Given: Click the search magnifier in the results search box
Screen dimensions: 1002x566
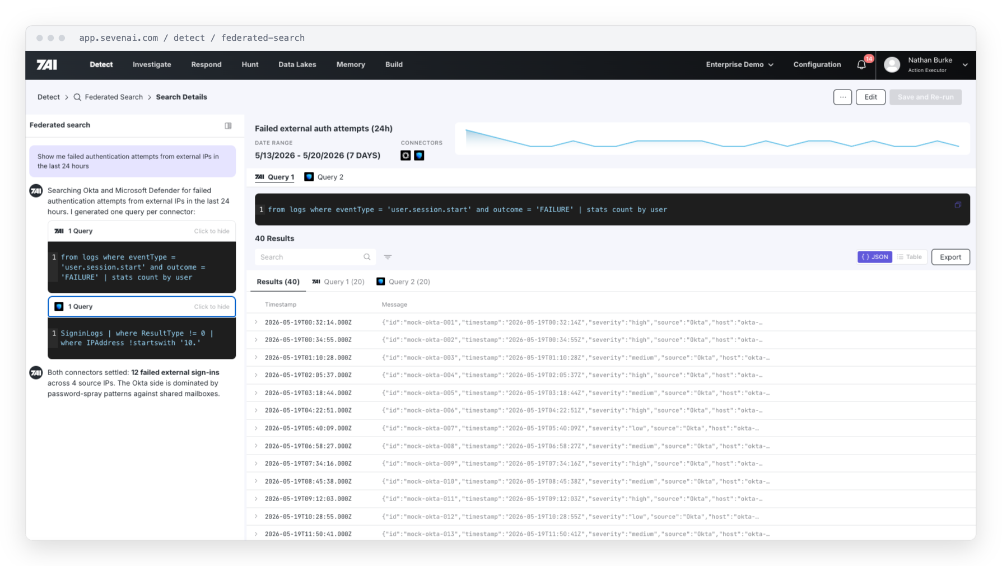Looking at the screenshot, I should point(367,257).
